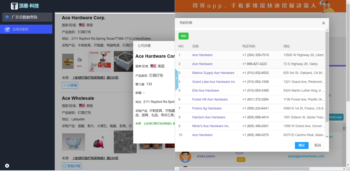Viewport: 350px width, 171px height.
Task: Select 全球买家库 menu item
Action: point(26,29)
